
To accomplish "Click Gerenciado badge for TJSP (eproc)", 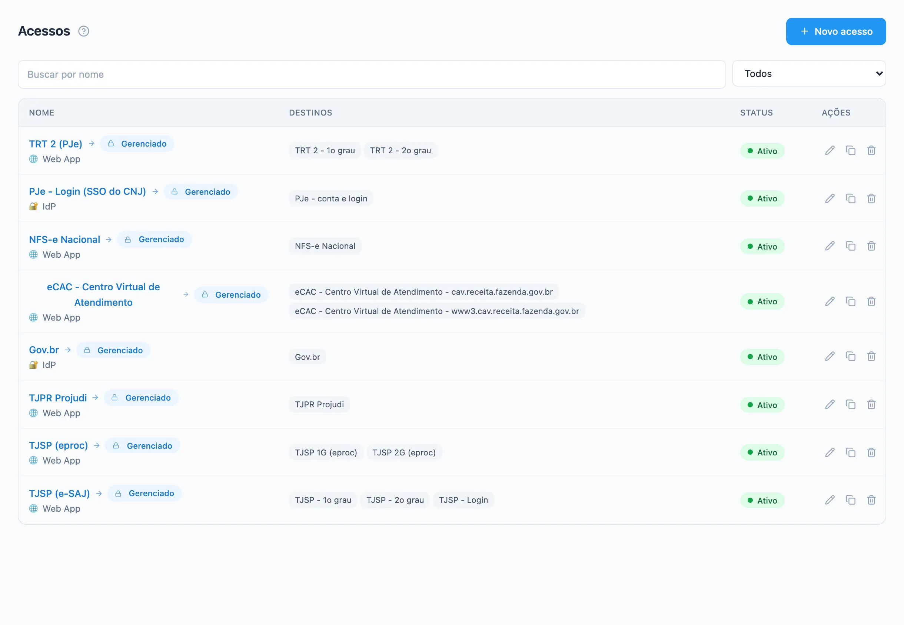I will pos(143,446).
